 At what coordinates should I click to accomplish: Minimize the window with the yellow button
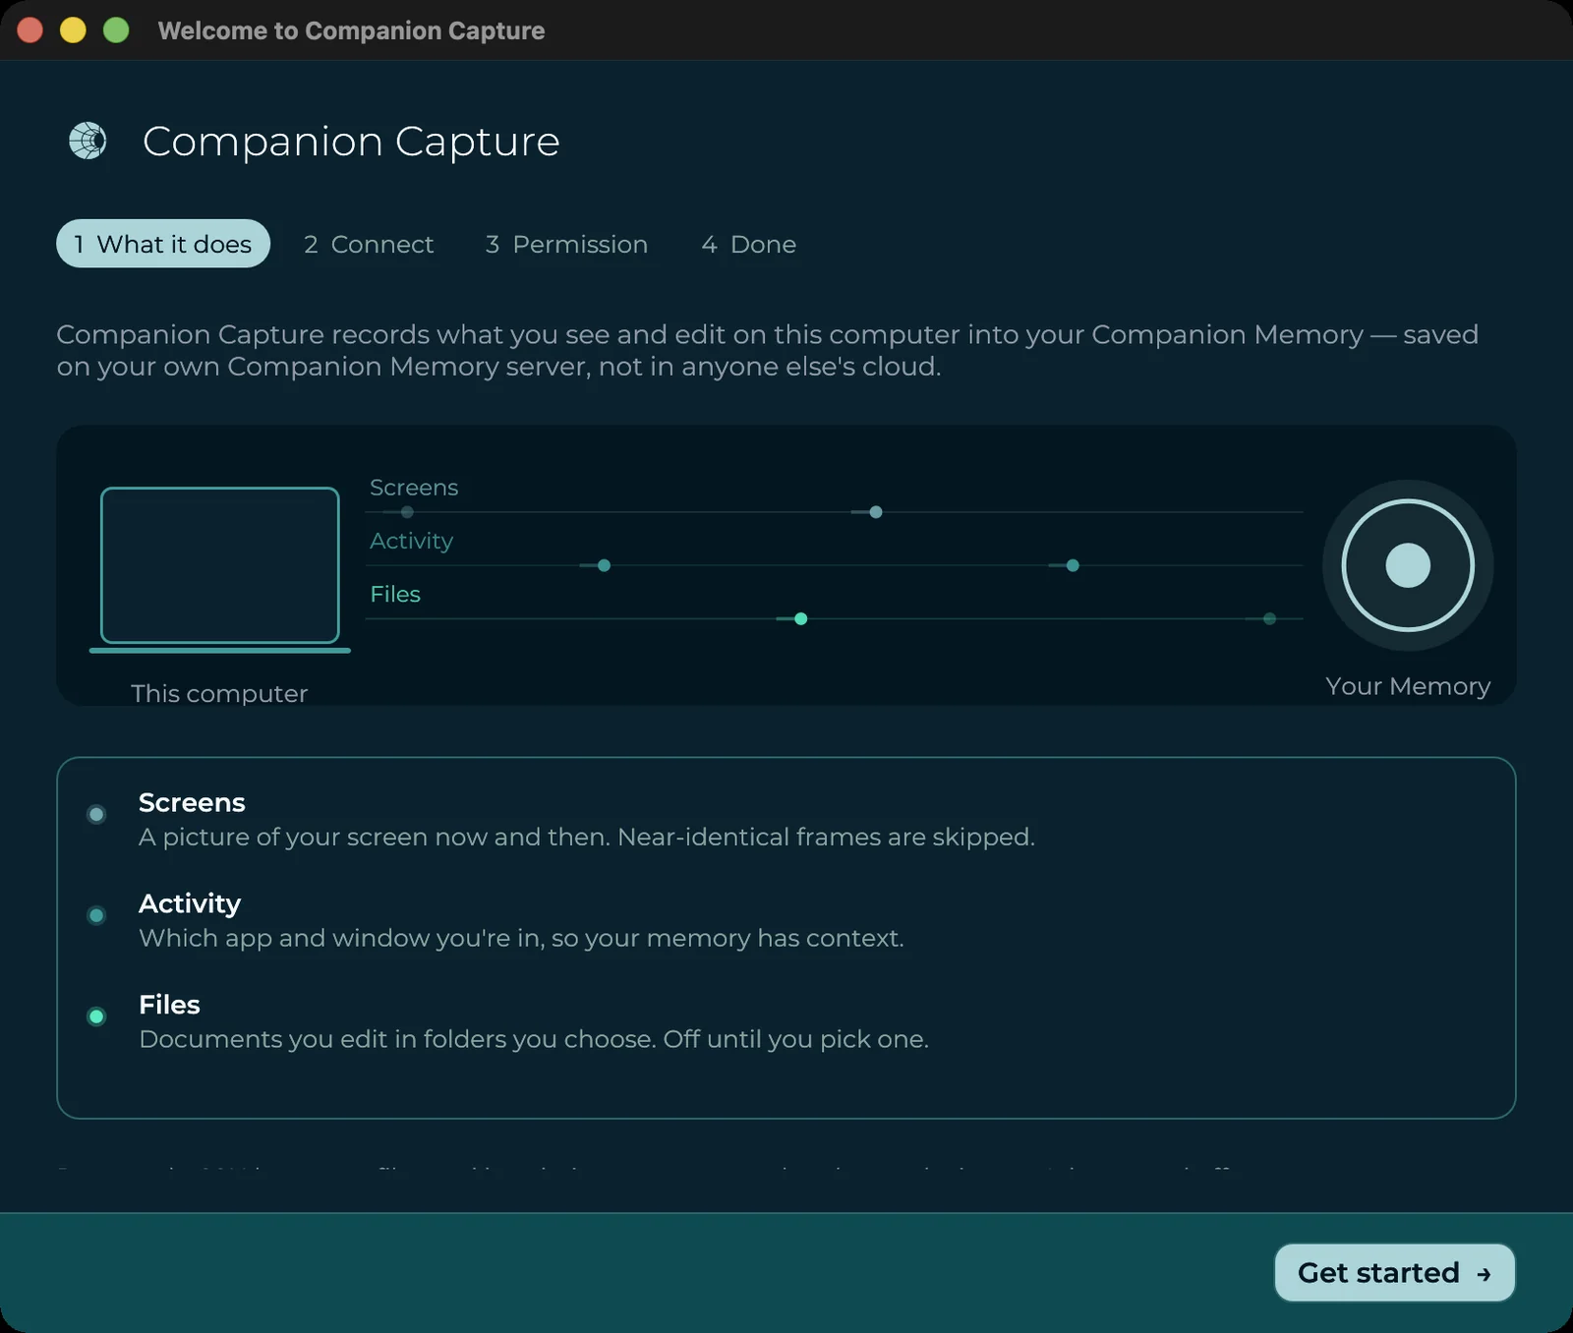[x=73, y=29]
